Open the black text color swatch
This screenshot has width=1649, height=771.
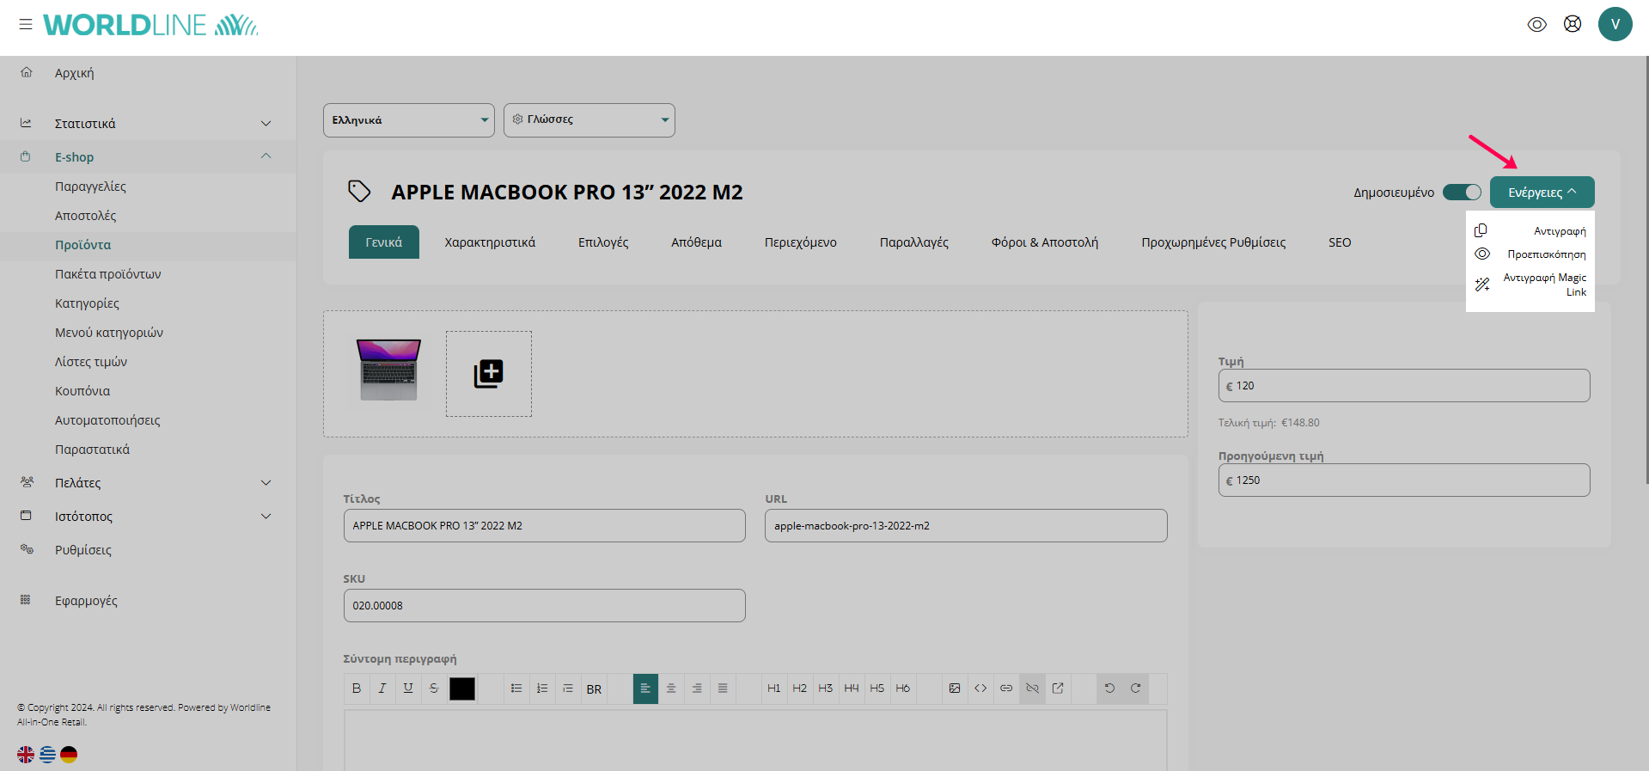click(x=462, y=688)
